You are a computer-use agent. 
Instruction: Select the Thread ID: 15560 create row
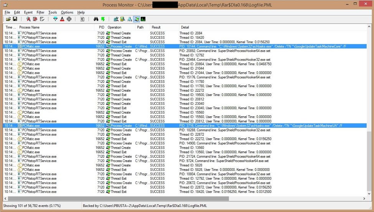[185, 113]
